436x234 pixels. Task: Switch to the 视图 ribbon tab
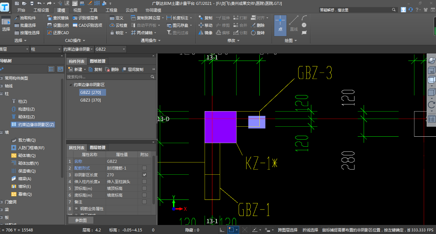pos(77,10)
